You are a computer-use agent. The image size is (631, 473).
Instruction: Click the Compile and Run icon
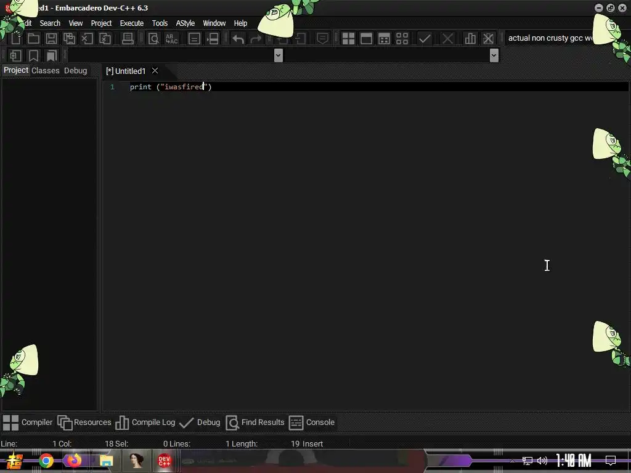[x=385, y=39]
